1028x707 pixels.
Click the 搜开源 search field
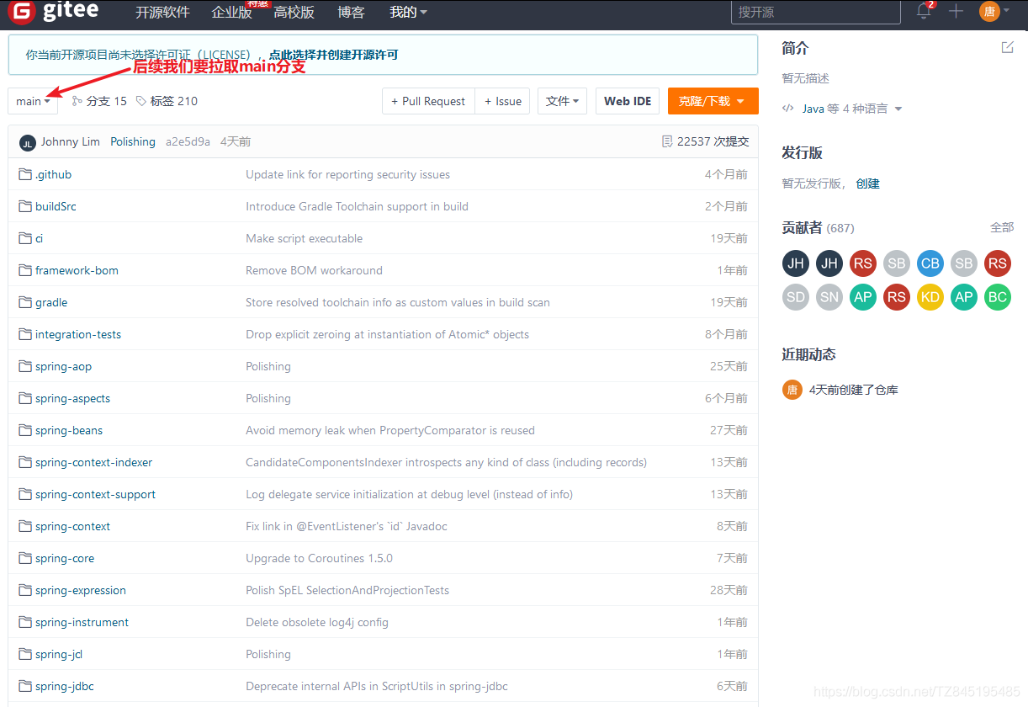tap(816, 12)
